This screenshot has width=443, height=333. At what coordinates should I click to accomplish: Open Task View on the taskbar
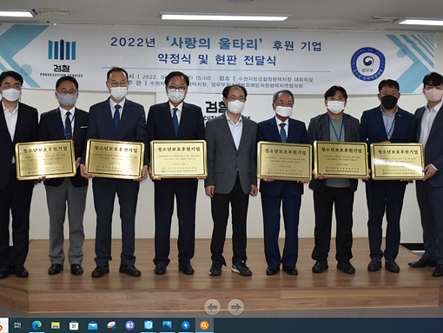17,325
